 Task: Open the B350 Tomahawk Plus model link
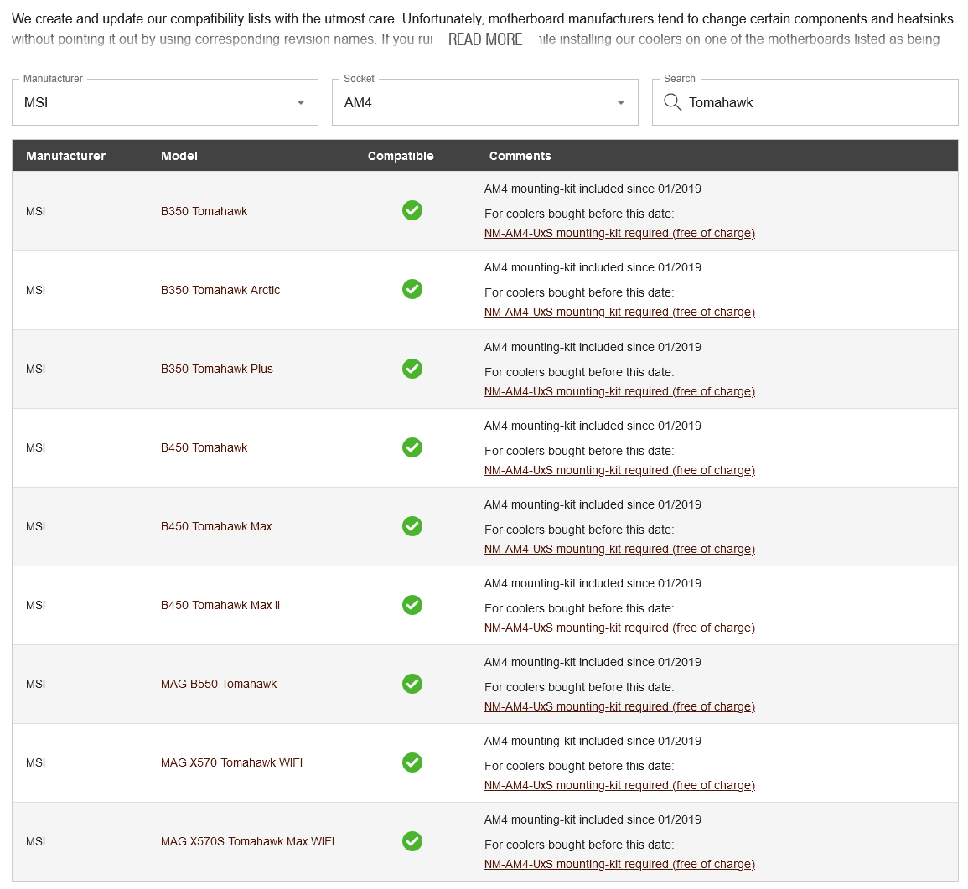click(217, 369)
